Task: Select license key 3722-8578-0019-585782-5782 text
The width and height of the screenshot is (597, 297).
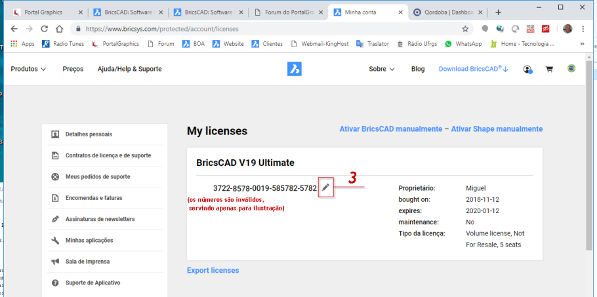Action: pos(265,188)
